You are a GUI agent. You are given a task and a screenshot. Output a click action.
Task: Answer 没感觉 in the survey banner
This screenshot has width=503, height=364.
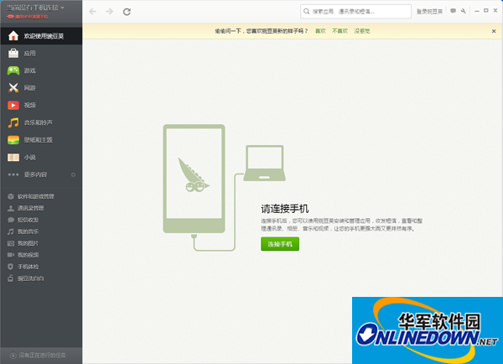[x=362, y=31]
